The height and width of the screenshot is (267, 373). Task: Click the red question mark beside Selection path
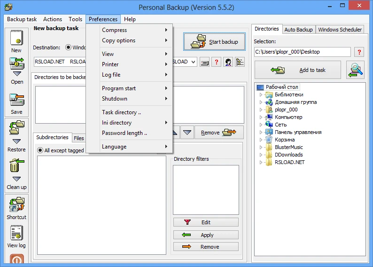359,52
